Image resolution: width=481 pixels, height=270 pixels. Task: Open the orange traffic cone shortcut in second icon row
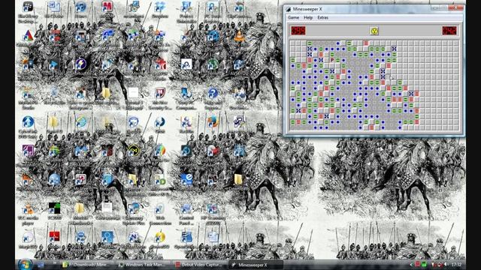[x=239, y=36]
